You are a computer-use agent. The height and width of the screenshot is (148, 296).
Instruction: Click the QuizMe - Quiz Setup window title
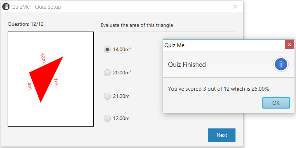click(36, 7)
